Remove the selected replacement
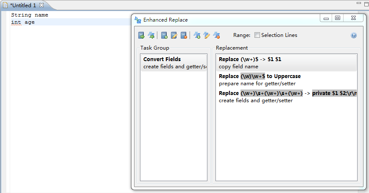The height and width of the screenshot is (193, 369). pos(216,35)
